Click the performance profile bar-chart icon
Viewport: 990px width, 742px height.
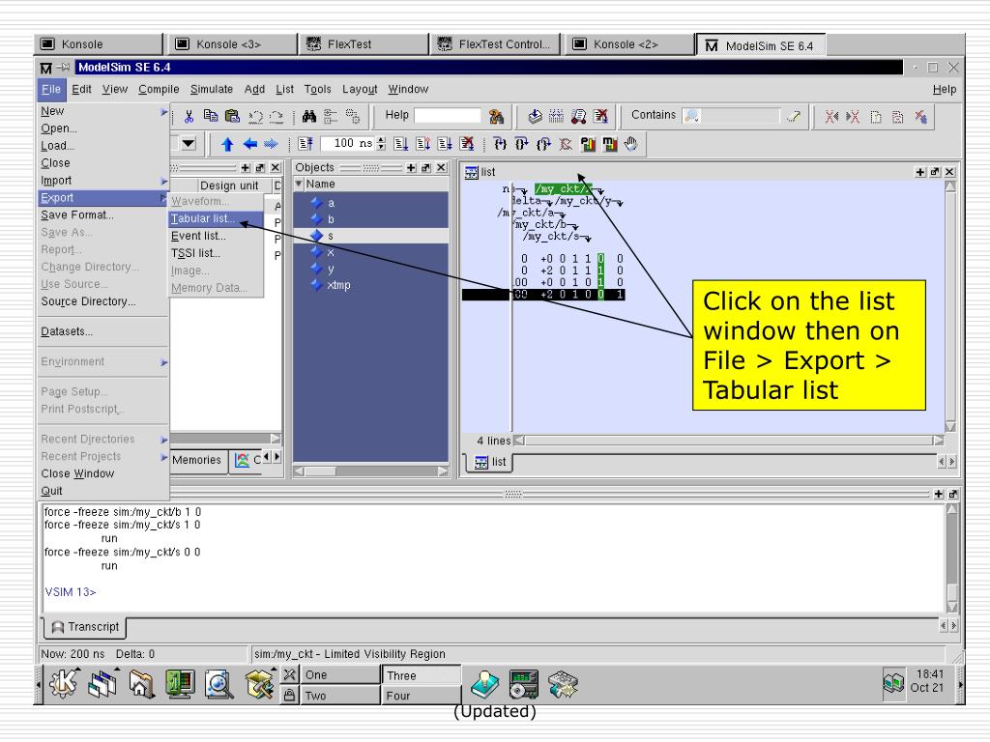pos(588,145)
